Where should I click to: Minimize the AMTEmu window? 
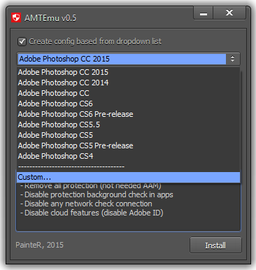click(203, 13)
